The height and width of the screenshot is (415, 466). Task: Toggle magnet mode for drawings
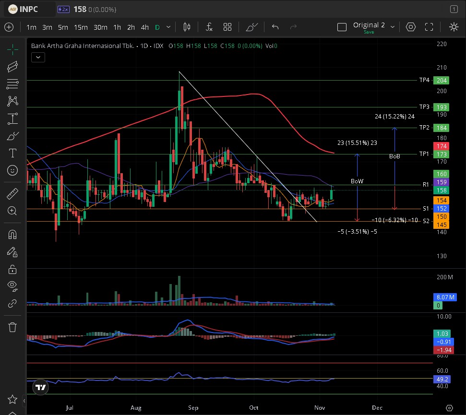(x=12, y=235)
